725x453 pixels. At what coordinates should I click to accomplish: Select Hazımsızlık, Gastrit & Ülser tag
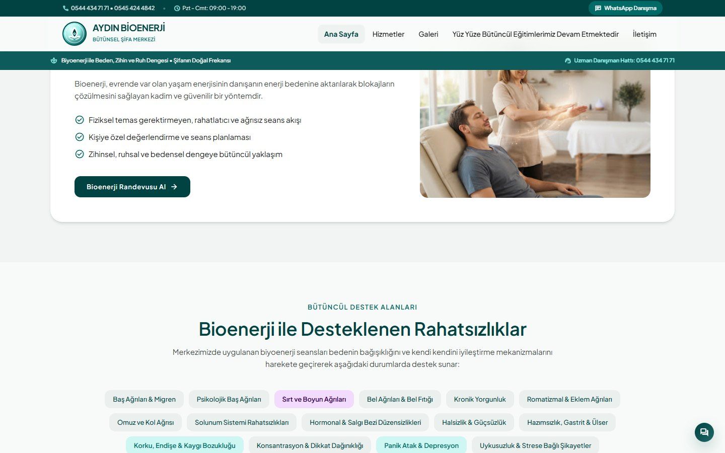coord(567,422)
